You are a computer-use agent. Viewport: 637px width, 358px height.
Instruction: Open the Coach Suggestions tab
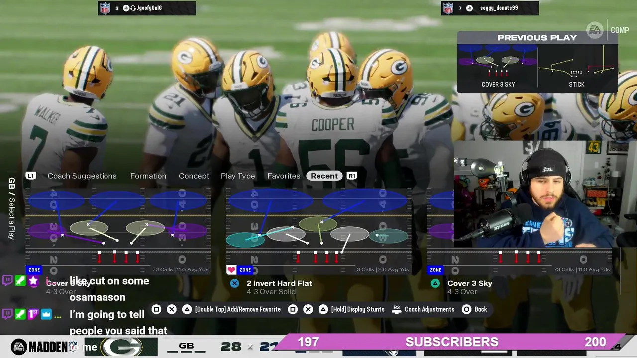[x=82, y=176]
